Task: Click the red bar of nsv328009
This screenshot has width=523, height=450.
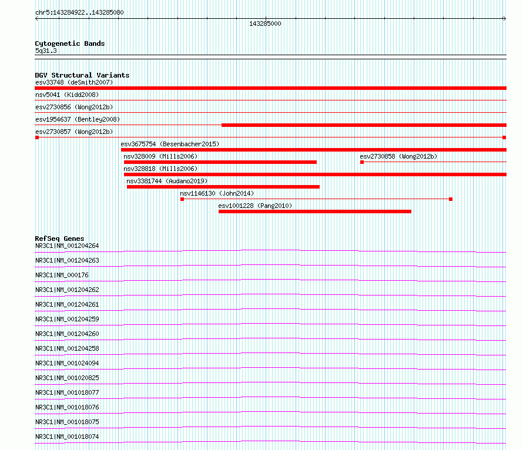Action: click(220, 162)
